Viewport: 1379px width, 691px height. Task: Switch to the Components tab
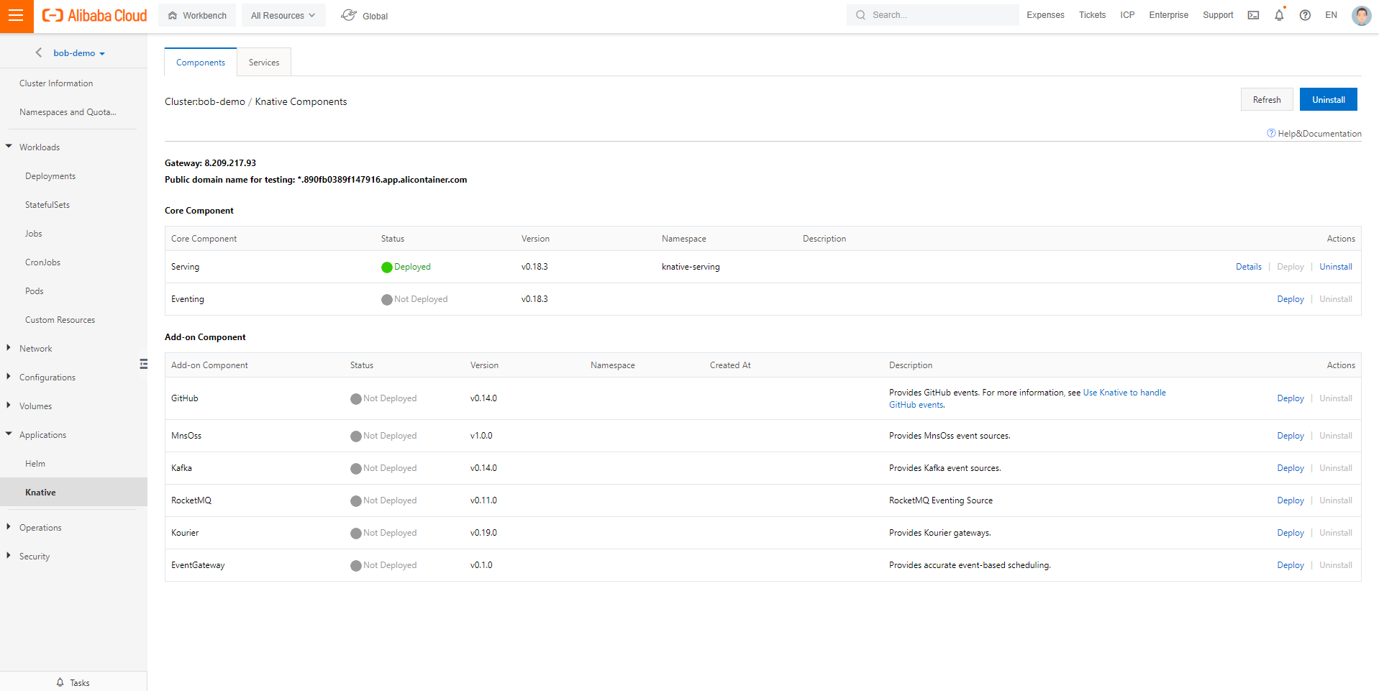click(201, 63)
